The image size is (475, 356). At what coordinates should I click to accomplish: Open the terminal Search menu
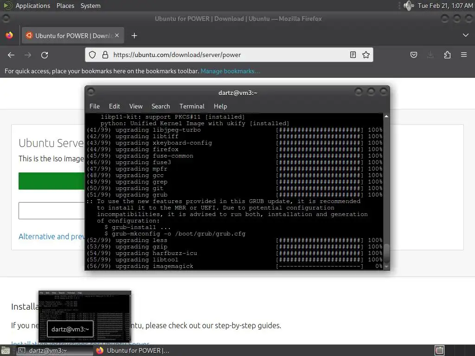click(x=160, y=106)
